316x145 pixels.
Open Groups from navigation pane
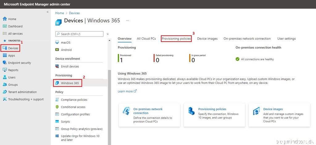tap(13, 85)
